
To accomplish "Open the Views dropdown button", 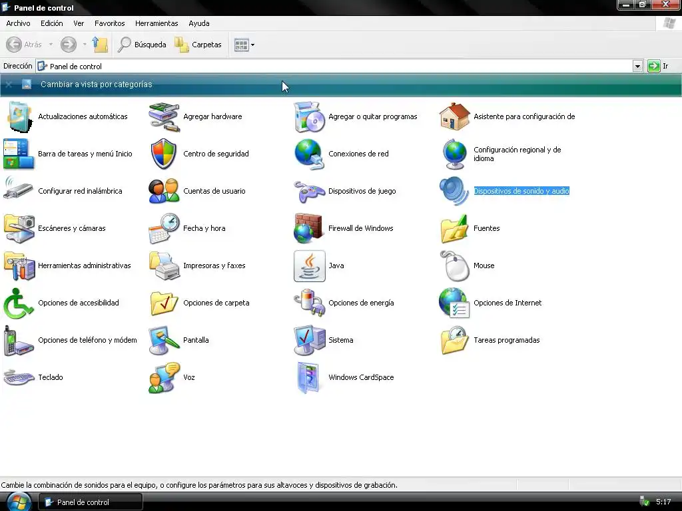I will [x=244, y=45].
